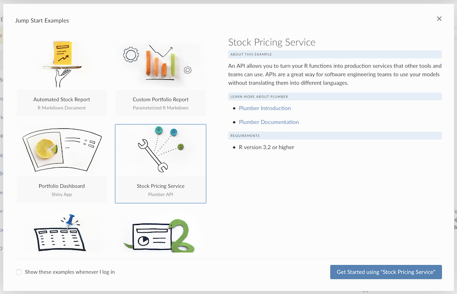Open the Portfolio Dashboard lemon illustration
Image resolution: width=457 pixels, height=294 pixels.
61,149
